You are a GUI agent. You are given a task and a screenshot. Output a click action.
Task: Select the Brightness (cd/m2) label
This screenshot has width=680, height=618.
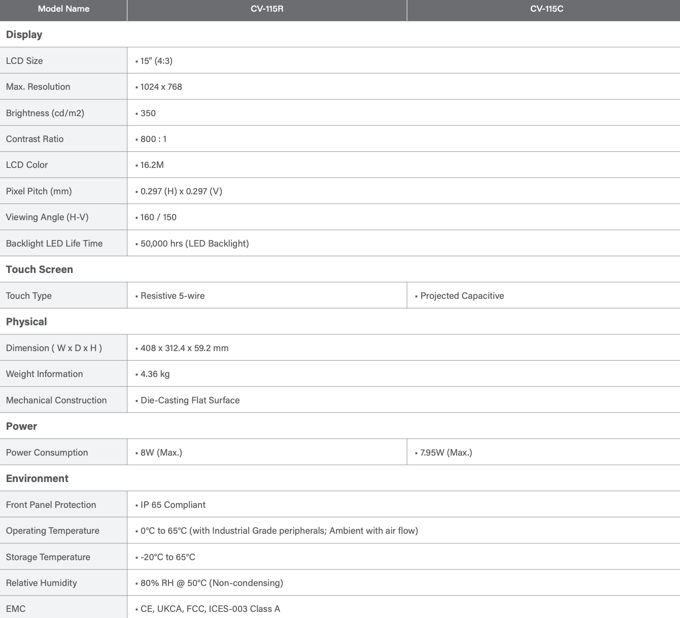click(45, 113)
